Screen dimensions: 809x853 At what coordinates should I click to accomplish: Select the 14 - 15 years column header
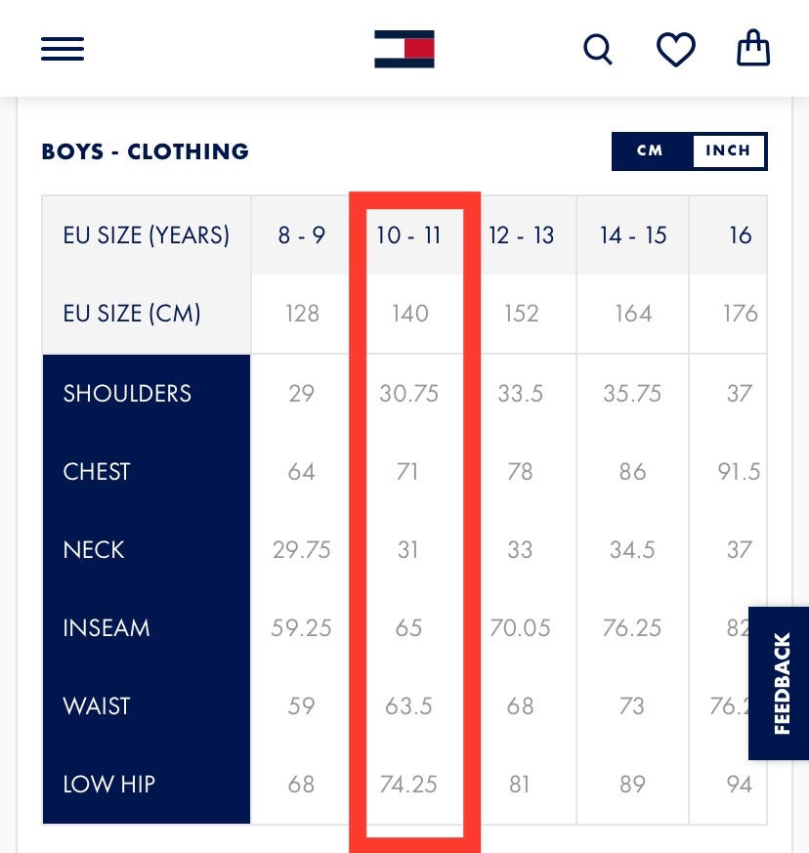(x=633, y=235)
